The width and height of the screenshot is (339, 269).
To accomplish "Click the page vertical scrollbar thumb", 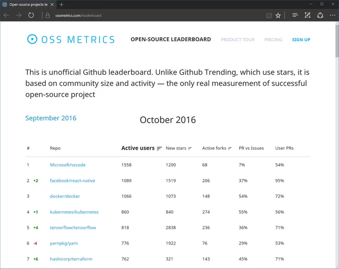I will click(337, 40).
